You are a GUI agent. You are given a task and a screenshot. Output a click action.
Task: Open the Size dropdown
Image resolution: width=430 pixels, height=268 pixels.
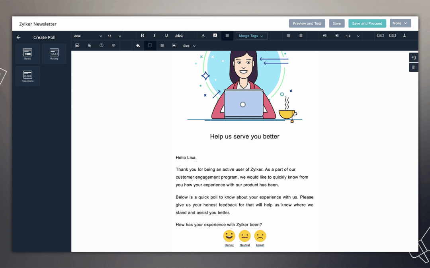[x=189, y=46]
